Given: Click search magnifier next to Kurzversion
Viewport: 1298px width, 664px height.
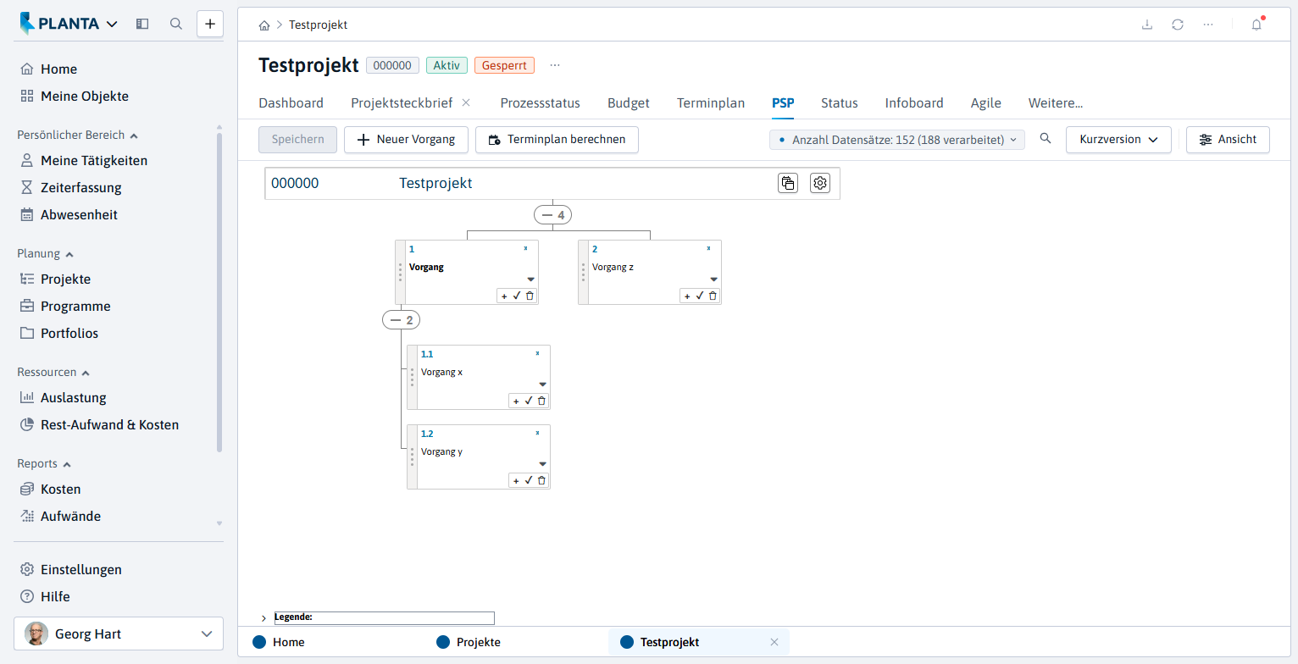Looking at the screenshot, I should 1046,139.
